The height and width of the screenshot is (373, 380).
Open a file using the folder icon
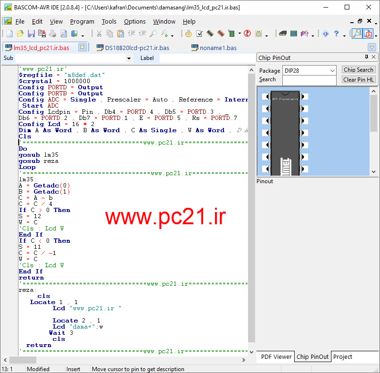tap(20, 34)
